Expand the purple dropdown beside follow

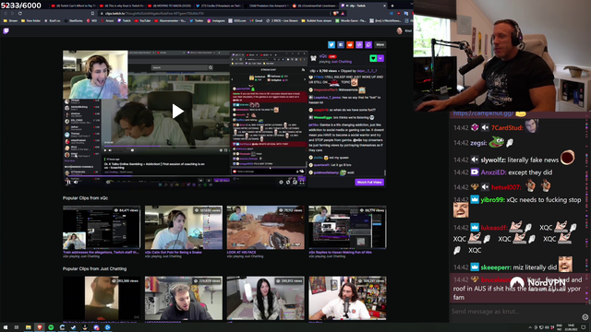click(x=380, y=58)
